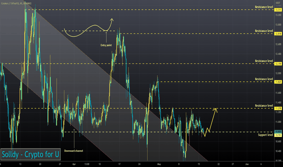Click the 12.400 tick on the price axis
This screenshot has height=167, width=283.
click(x=278, y=54)
